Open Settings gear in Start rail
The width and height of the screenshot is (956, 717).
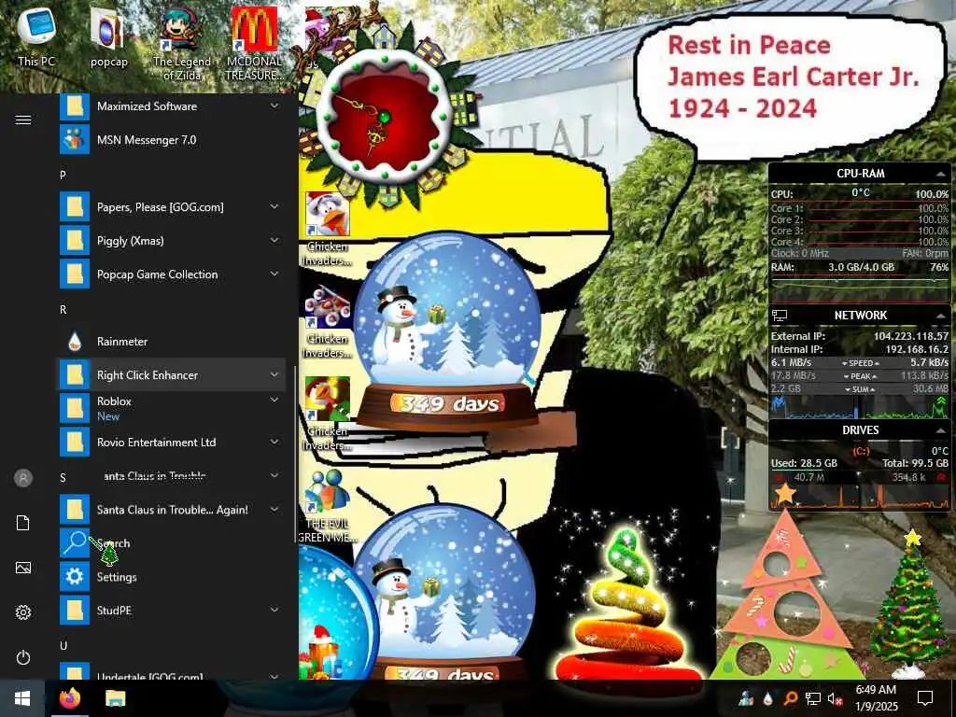pos(23,612)
